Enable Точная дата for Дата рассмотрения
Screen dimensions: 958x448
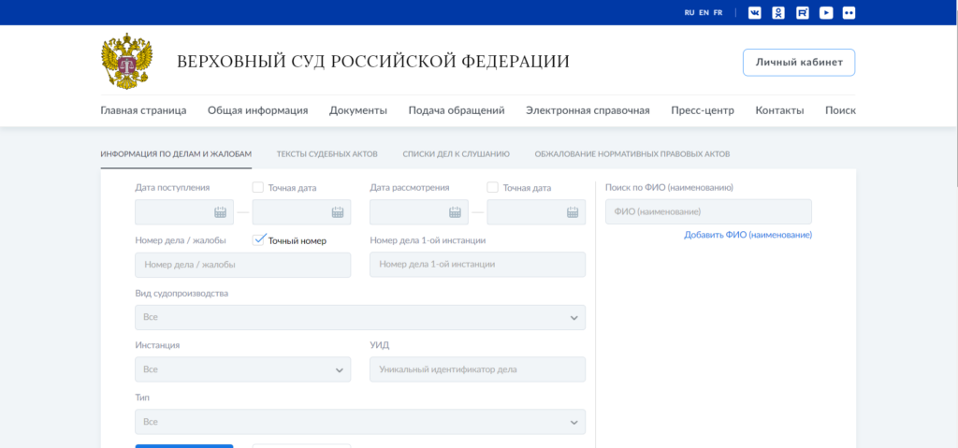[x=493, y=188]
